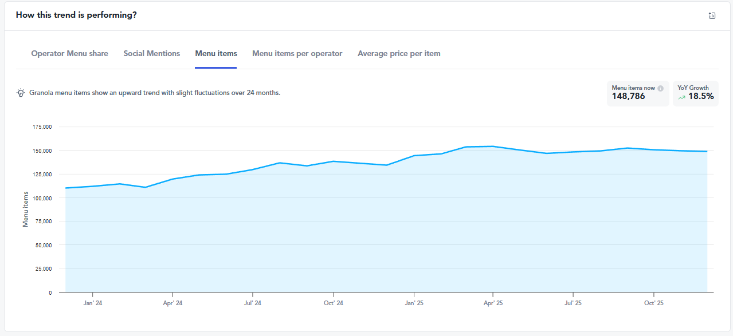This screenshot has height=336, width=733.
Task: Click the Menu items now 148,786 value
Action: 628,97
